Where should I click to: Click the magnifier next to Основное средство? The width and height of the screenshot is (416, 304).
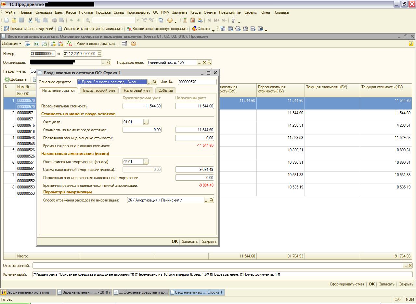[x=155, y=82]
